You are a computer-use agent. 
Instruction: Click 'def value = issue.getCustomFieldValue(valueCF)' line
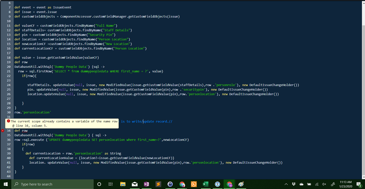tap(57, 58)
